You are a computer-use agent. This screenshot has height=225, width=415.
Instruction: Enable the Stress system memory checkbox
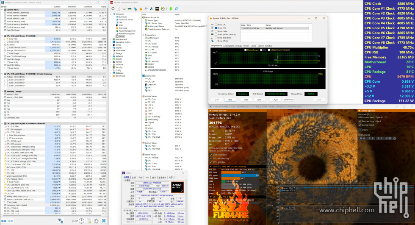tap(216, 34)
